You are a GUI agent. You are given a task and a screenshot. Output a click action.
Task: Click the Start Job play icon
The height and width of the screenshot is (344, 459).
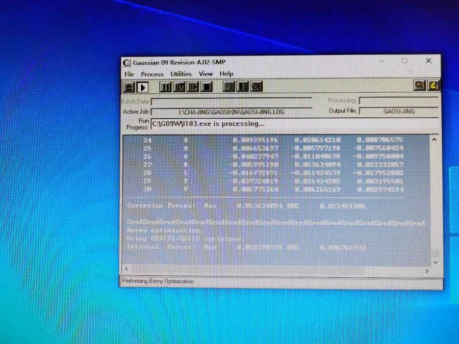point(143,87)
